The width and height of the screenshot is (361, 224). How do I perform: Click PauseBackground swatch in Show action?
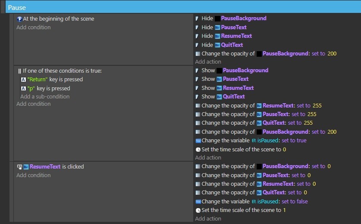click(219, 71)
